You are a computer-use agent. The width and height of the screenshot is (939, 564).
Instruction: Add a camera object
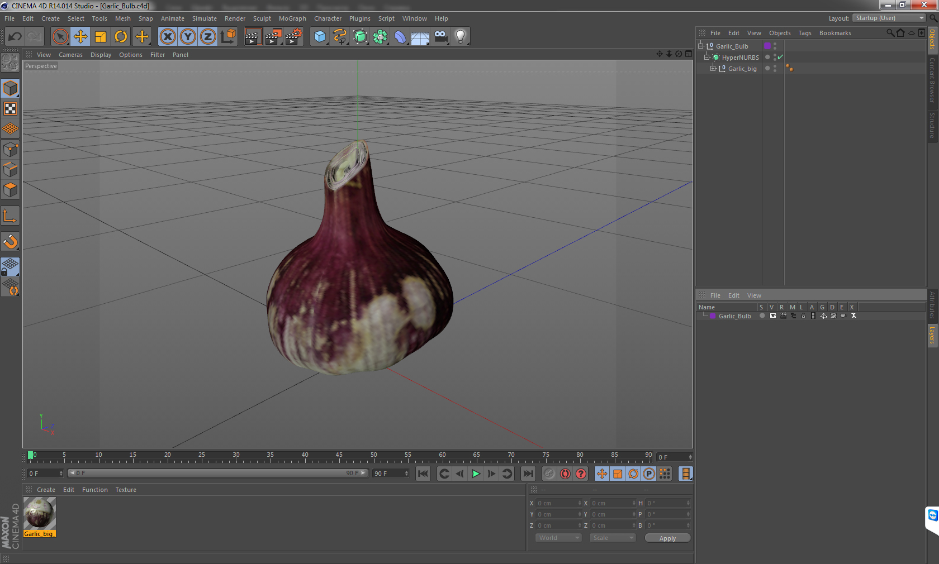pyautogui.click(x=440, y=37)
